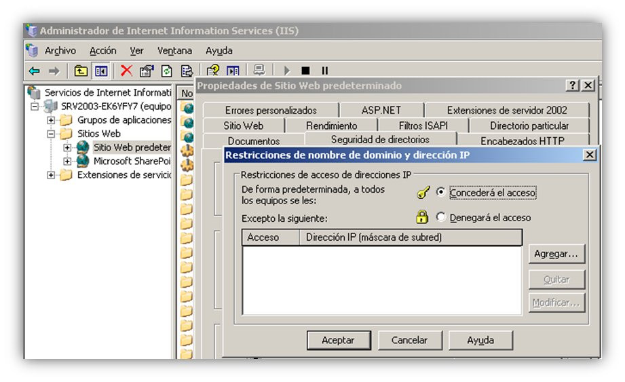625x382 pixels.
Task: Switch to the ASP.NET tab
Action: 381,111
